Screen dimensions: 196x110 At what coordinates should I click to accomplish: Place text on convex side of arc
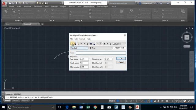tap(91, 44)
